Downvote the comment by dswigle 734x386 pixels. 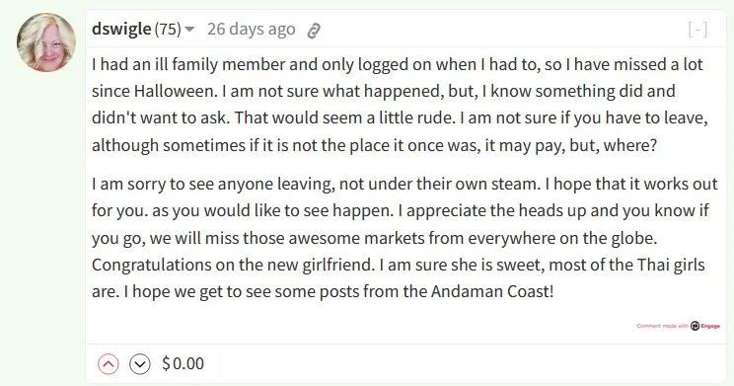click(x=139, y=364)
